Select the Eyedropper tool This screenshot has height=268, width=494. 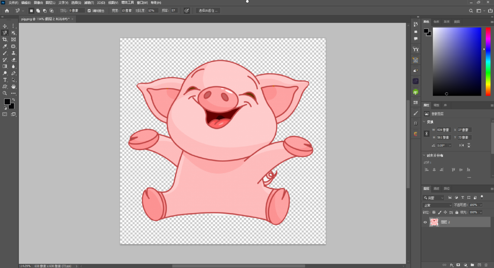click(5, 46)
